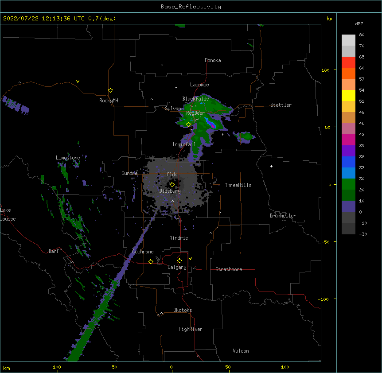
Task: Click the yellow V marker northwest of RockyMH
Action: 78,82
